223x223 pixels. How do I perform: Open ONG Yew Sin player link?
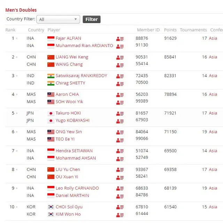tap(69, 132)
